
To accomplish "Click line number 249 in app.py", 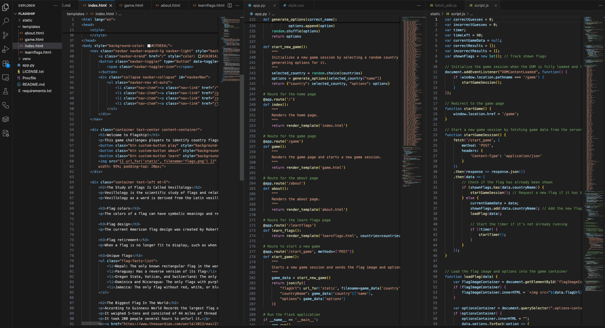I will (x=252, y=105).
